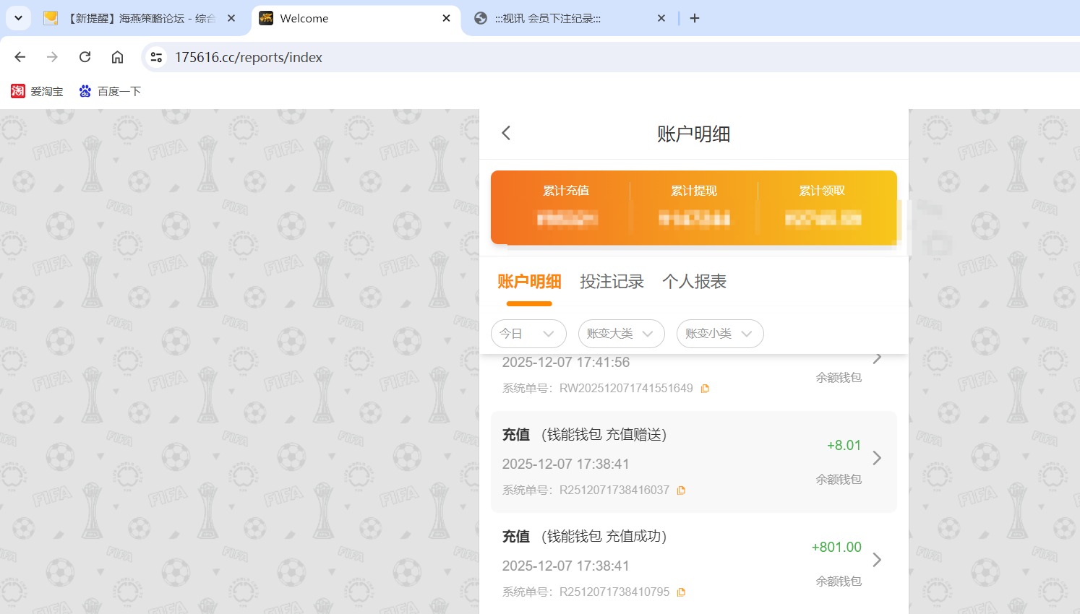This screenshot has width=1080, height=614.
Task: Switch to the 投注记录 tab
Action: (612, 282)
